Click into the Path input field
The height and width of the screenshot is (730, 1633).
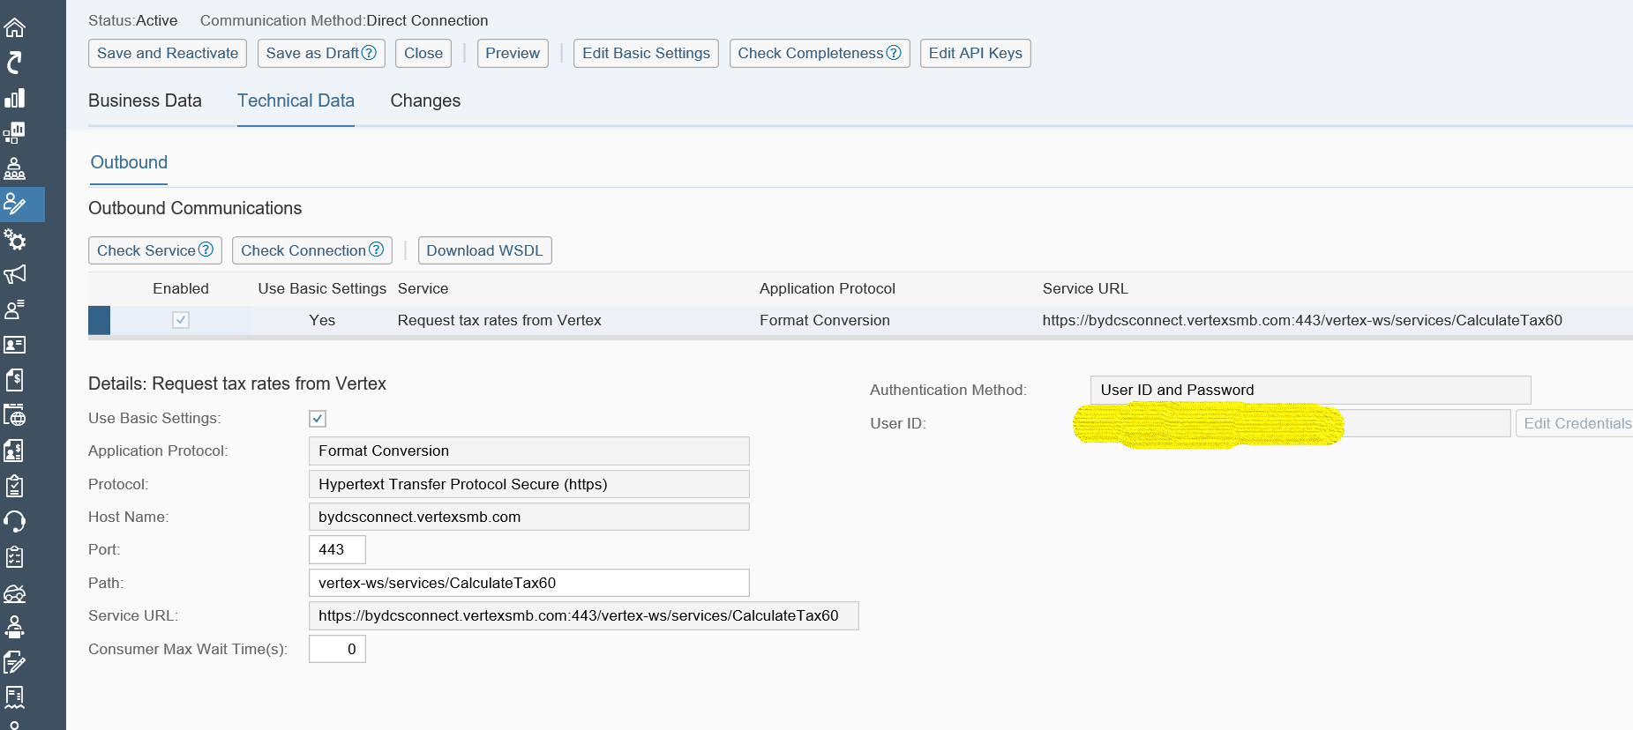(528, 583)
